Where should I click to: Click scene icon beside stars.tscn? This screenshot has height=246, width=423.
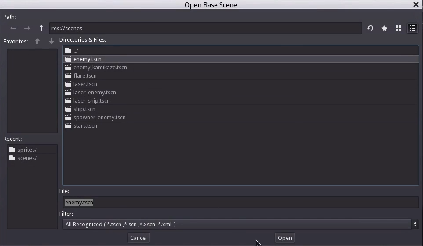pyautogui.click(x=68, y=126)
